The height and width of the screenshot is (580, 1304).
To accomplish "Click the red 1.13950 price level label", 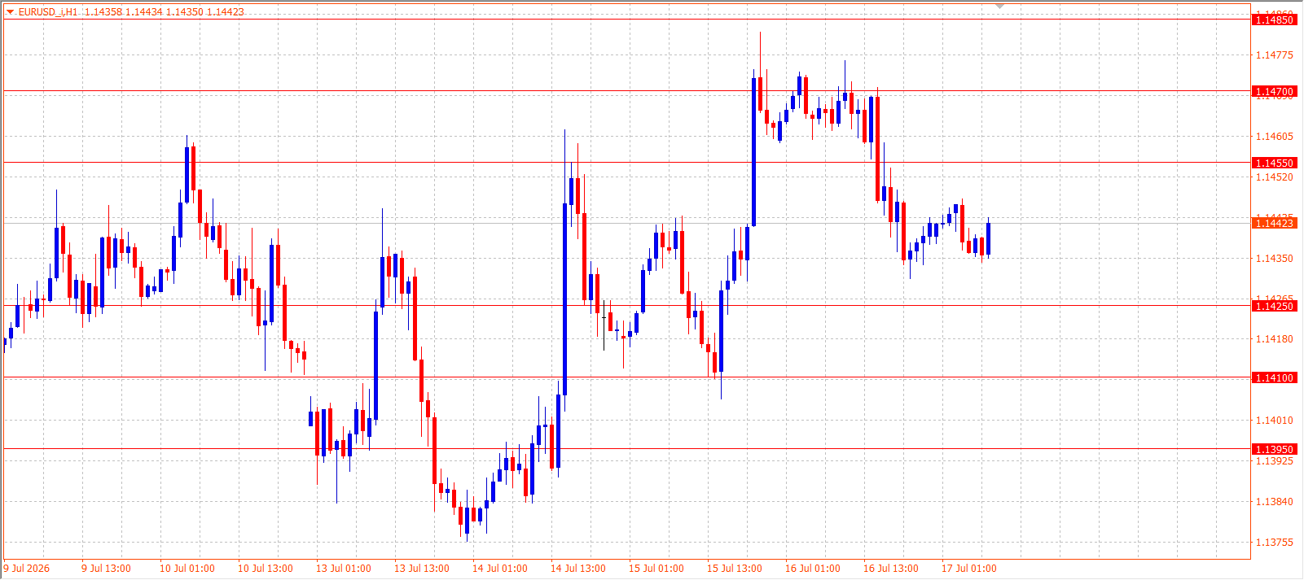I will [1275, 449].
